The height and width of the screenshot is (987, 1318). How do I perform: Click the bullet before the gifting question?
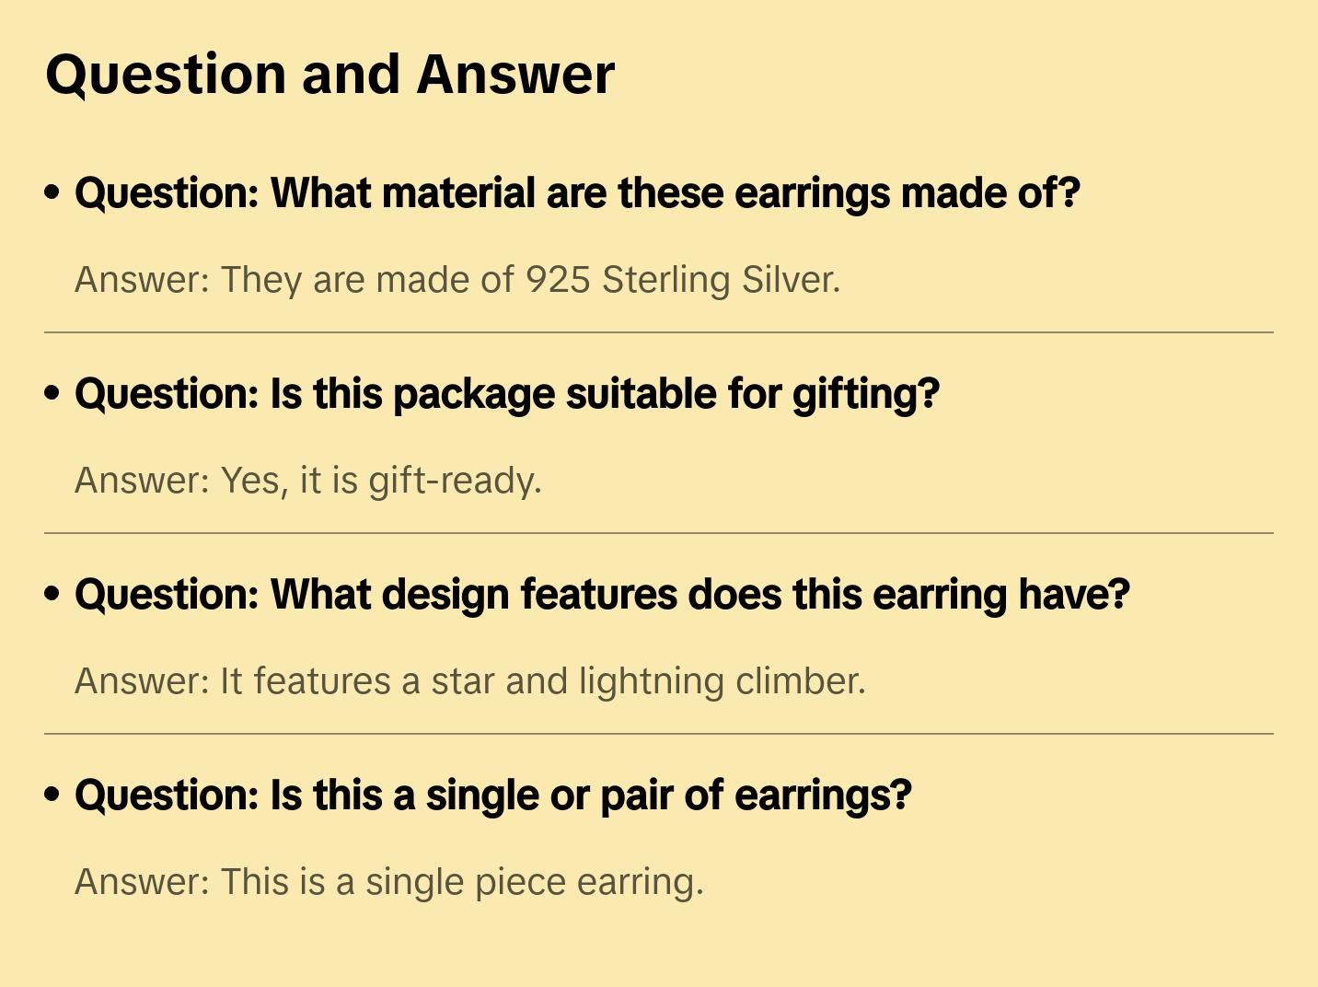52,394
